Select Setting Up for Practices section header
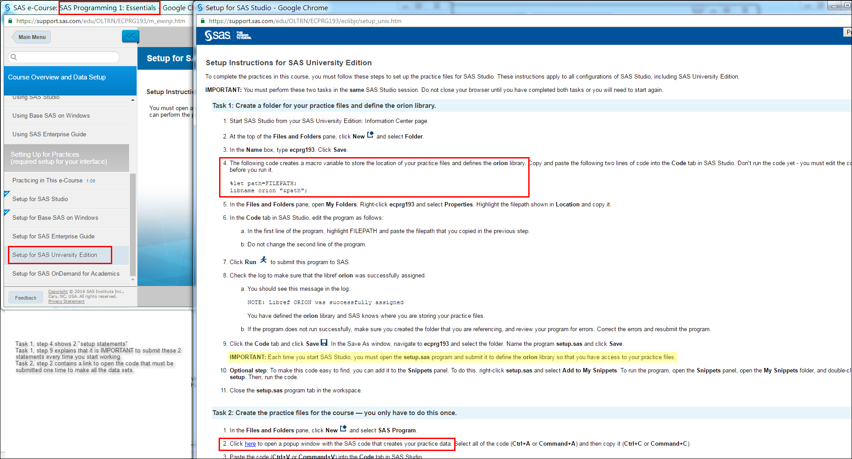The height and width of the screenshot is (459, 852). click(67, 158)
